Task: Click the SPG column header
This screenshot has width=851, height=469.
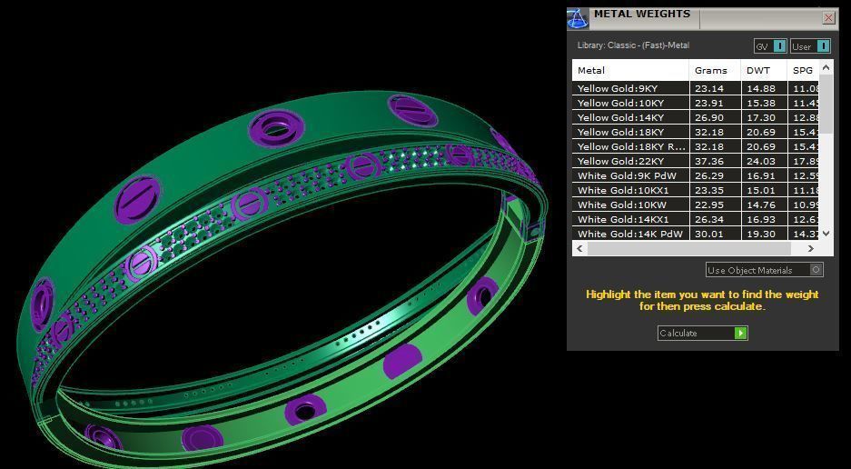Action: (803, 70)
